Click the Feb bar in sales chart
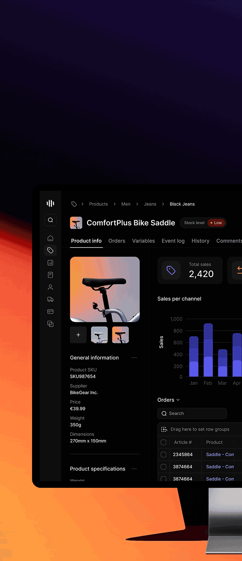Screen dimensions: 242x561 pyautogui.click(x=208, y=350)
